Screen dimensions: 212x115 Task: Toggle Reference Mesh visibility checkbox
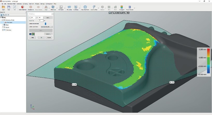point(3,20)
